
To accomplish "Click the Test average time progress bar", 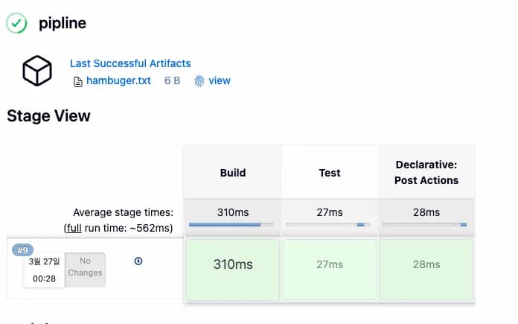I will point(327,224).
